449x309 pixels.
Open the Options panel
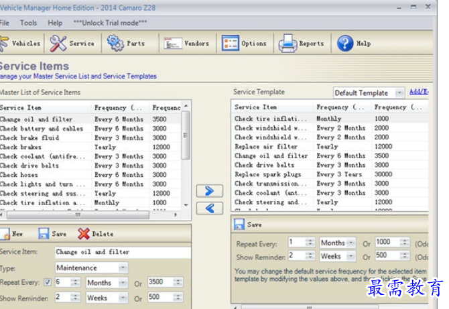point(244,44)
